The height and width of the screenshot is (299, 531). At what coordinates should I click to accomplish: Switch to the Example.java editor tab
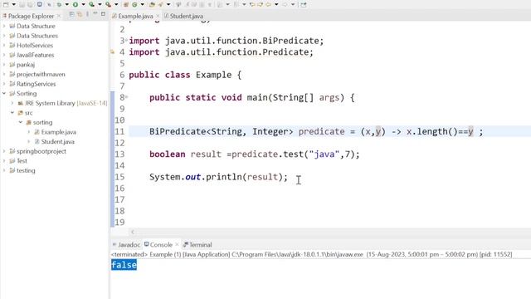point(135,16)
